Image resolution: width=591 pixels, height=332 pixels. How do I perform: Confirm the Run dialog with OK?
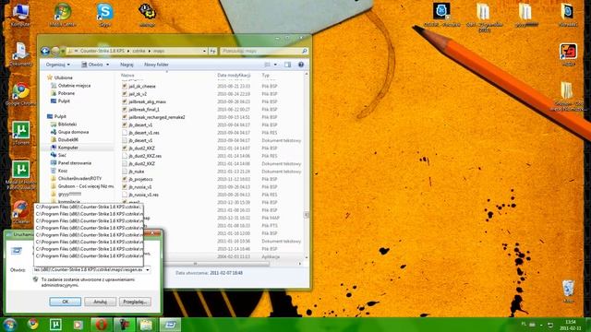coord(66,302)
